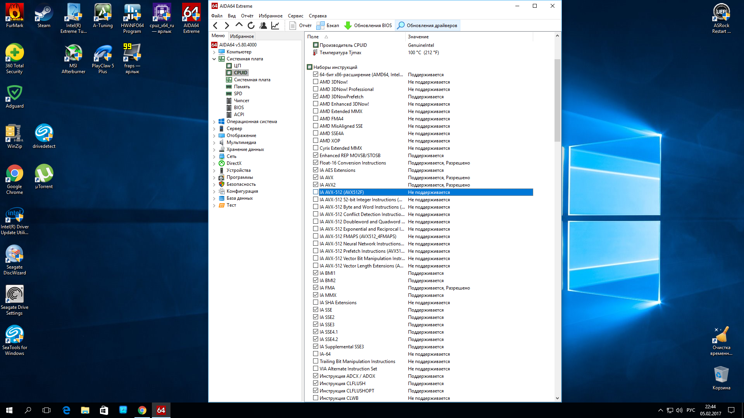Image resolution: width=744 pixels, height=418 pixels.
Task: Generate report via the Отчёт toolbar button
Action: [x=301, y=26]
